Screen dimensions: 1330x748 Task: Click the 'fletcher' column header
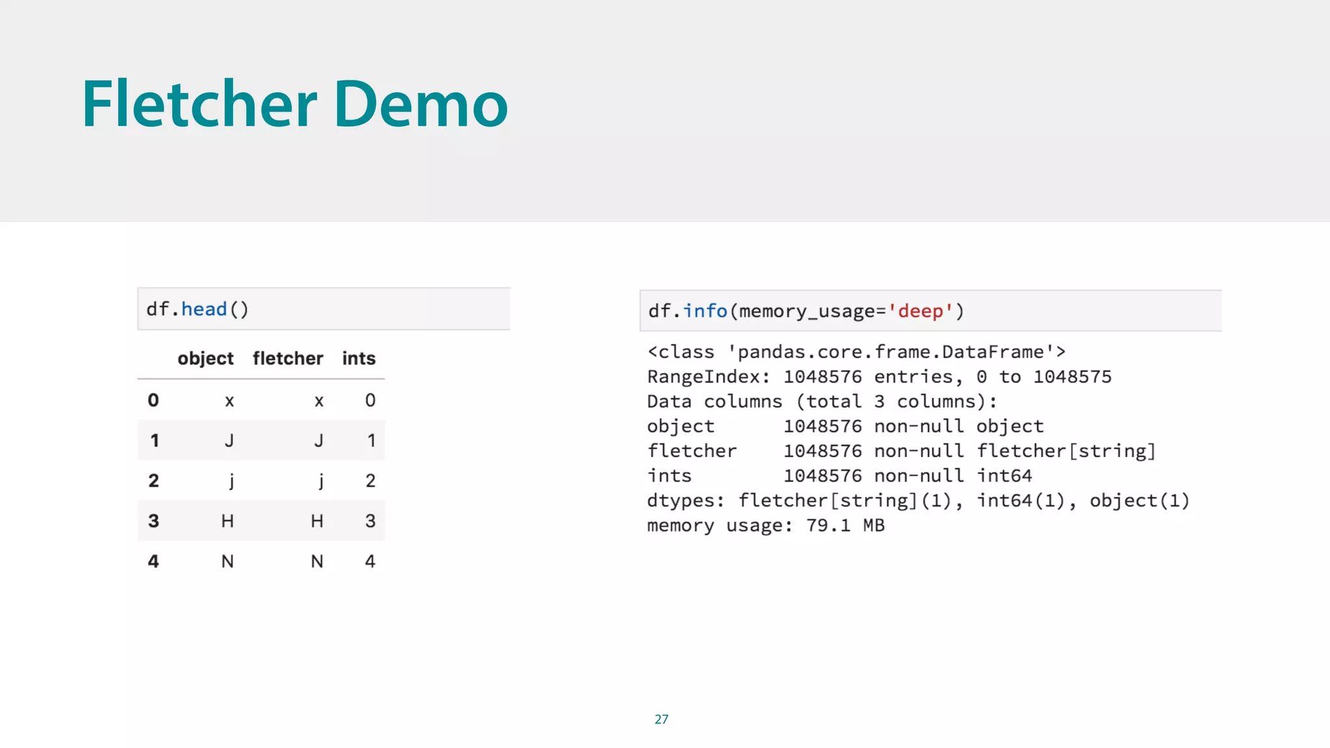pos(288,358)
